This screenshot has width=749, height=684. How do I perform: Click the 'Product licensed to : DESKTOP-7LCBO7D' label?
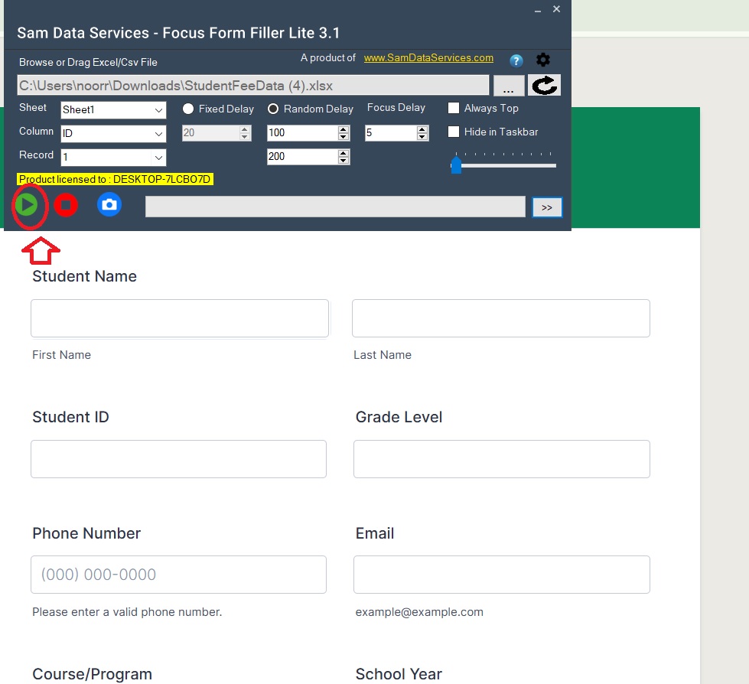click(x=115, y=179)
